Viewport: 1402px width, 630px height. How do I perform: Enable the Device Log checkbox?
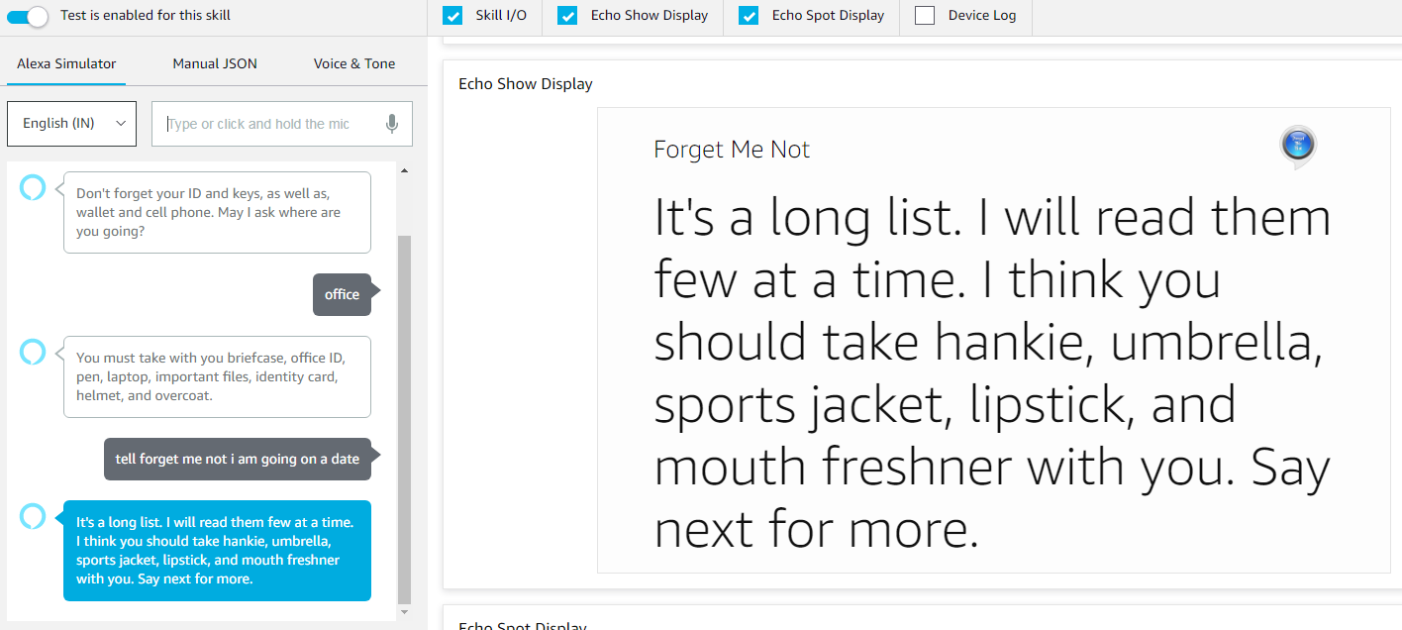(925, 16)
